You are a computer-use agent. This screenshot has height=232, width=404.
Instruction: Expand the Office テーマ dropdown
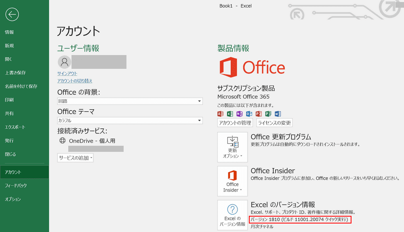130,120
